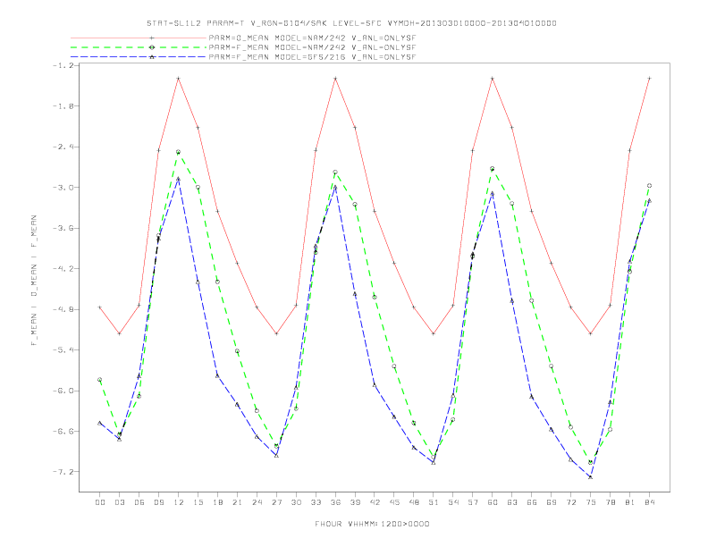This screenshot has width=708, height=547.
Task: Click forecast hour tick label 69
Action: [552, 502]
